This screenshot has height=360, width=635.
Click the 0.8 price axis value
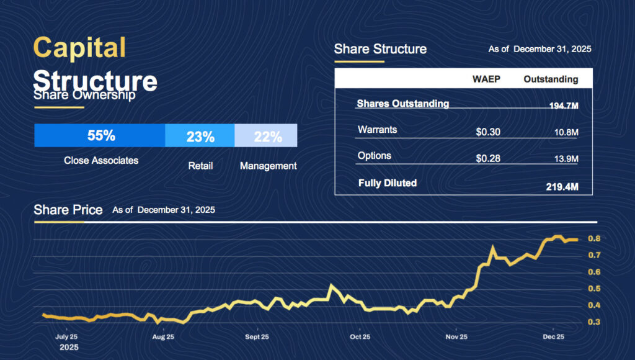[593, 238]
